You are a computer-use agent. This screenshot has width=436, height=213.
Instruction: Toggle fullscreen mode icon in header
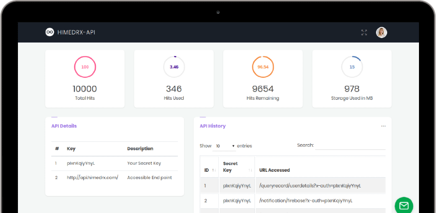(364, 32)
